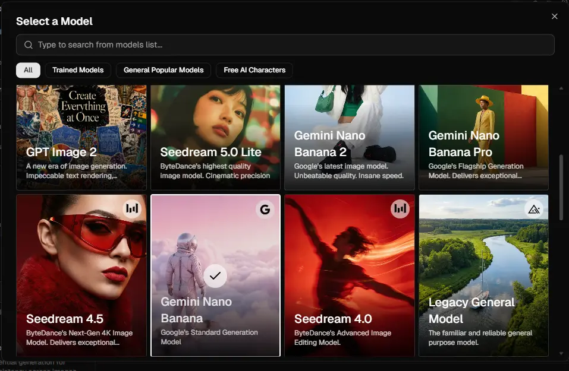Choose the Seedream 4.5 model card

tap(81, 275)
